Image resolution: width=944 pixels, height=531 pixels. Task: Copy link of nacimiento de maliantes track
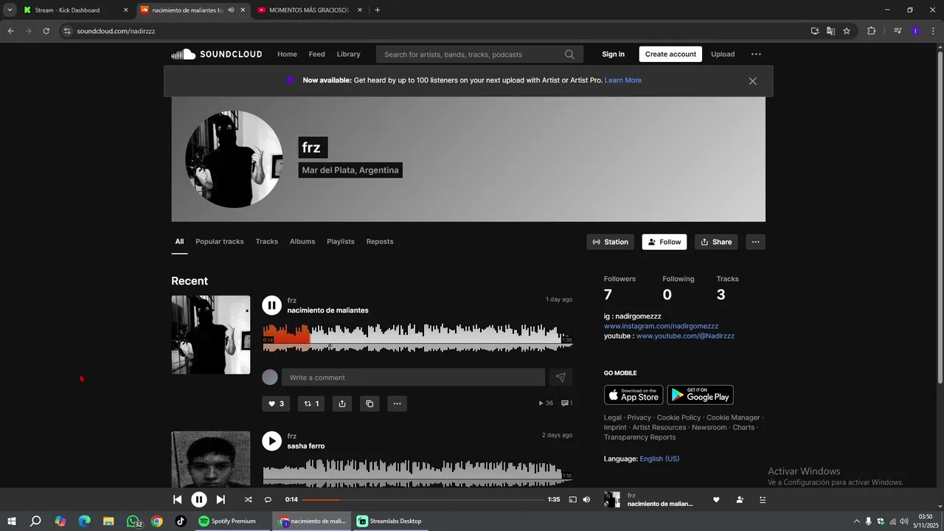pos(369,403)
